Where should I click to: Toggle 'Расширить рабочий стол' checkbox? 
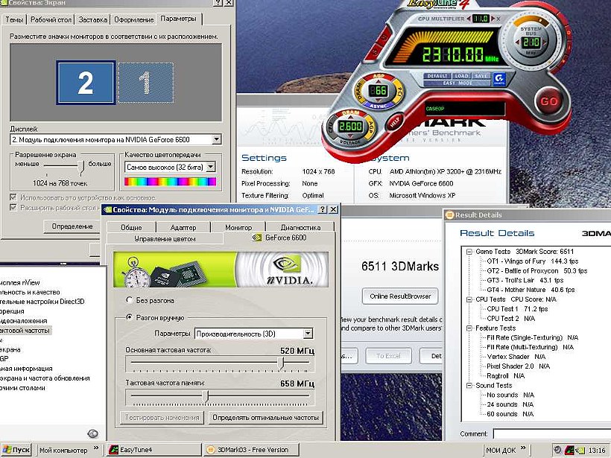point(13,208)
